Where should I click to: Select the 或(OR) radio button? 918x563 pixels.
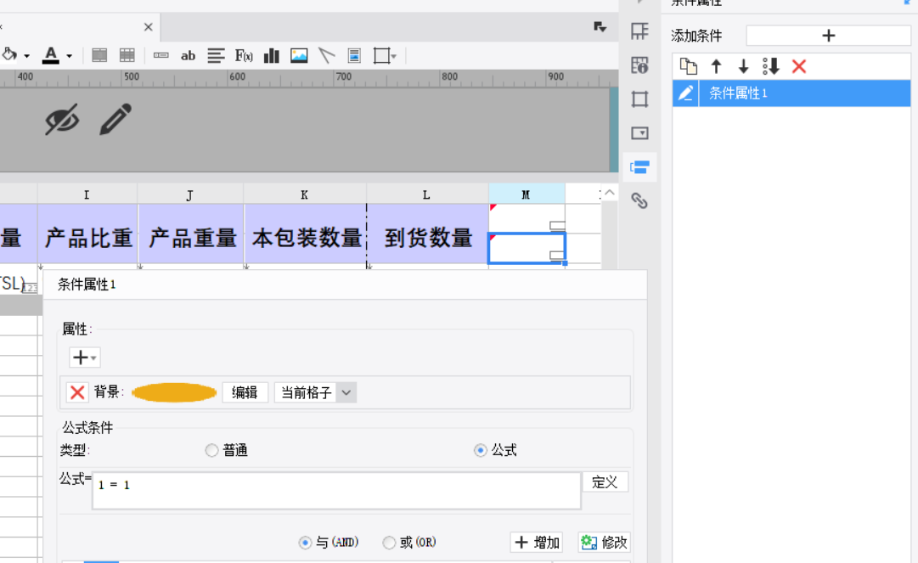click(389, 543)
